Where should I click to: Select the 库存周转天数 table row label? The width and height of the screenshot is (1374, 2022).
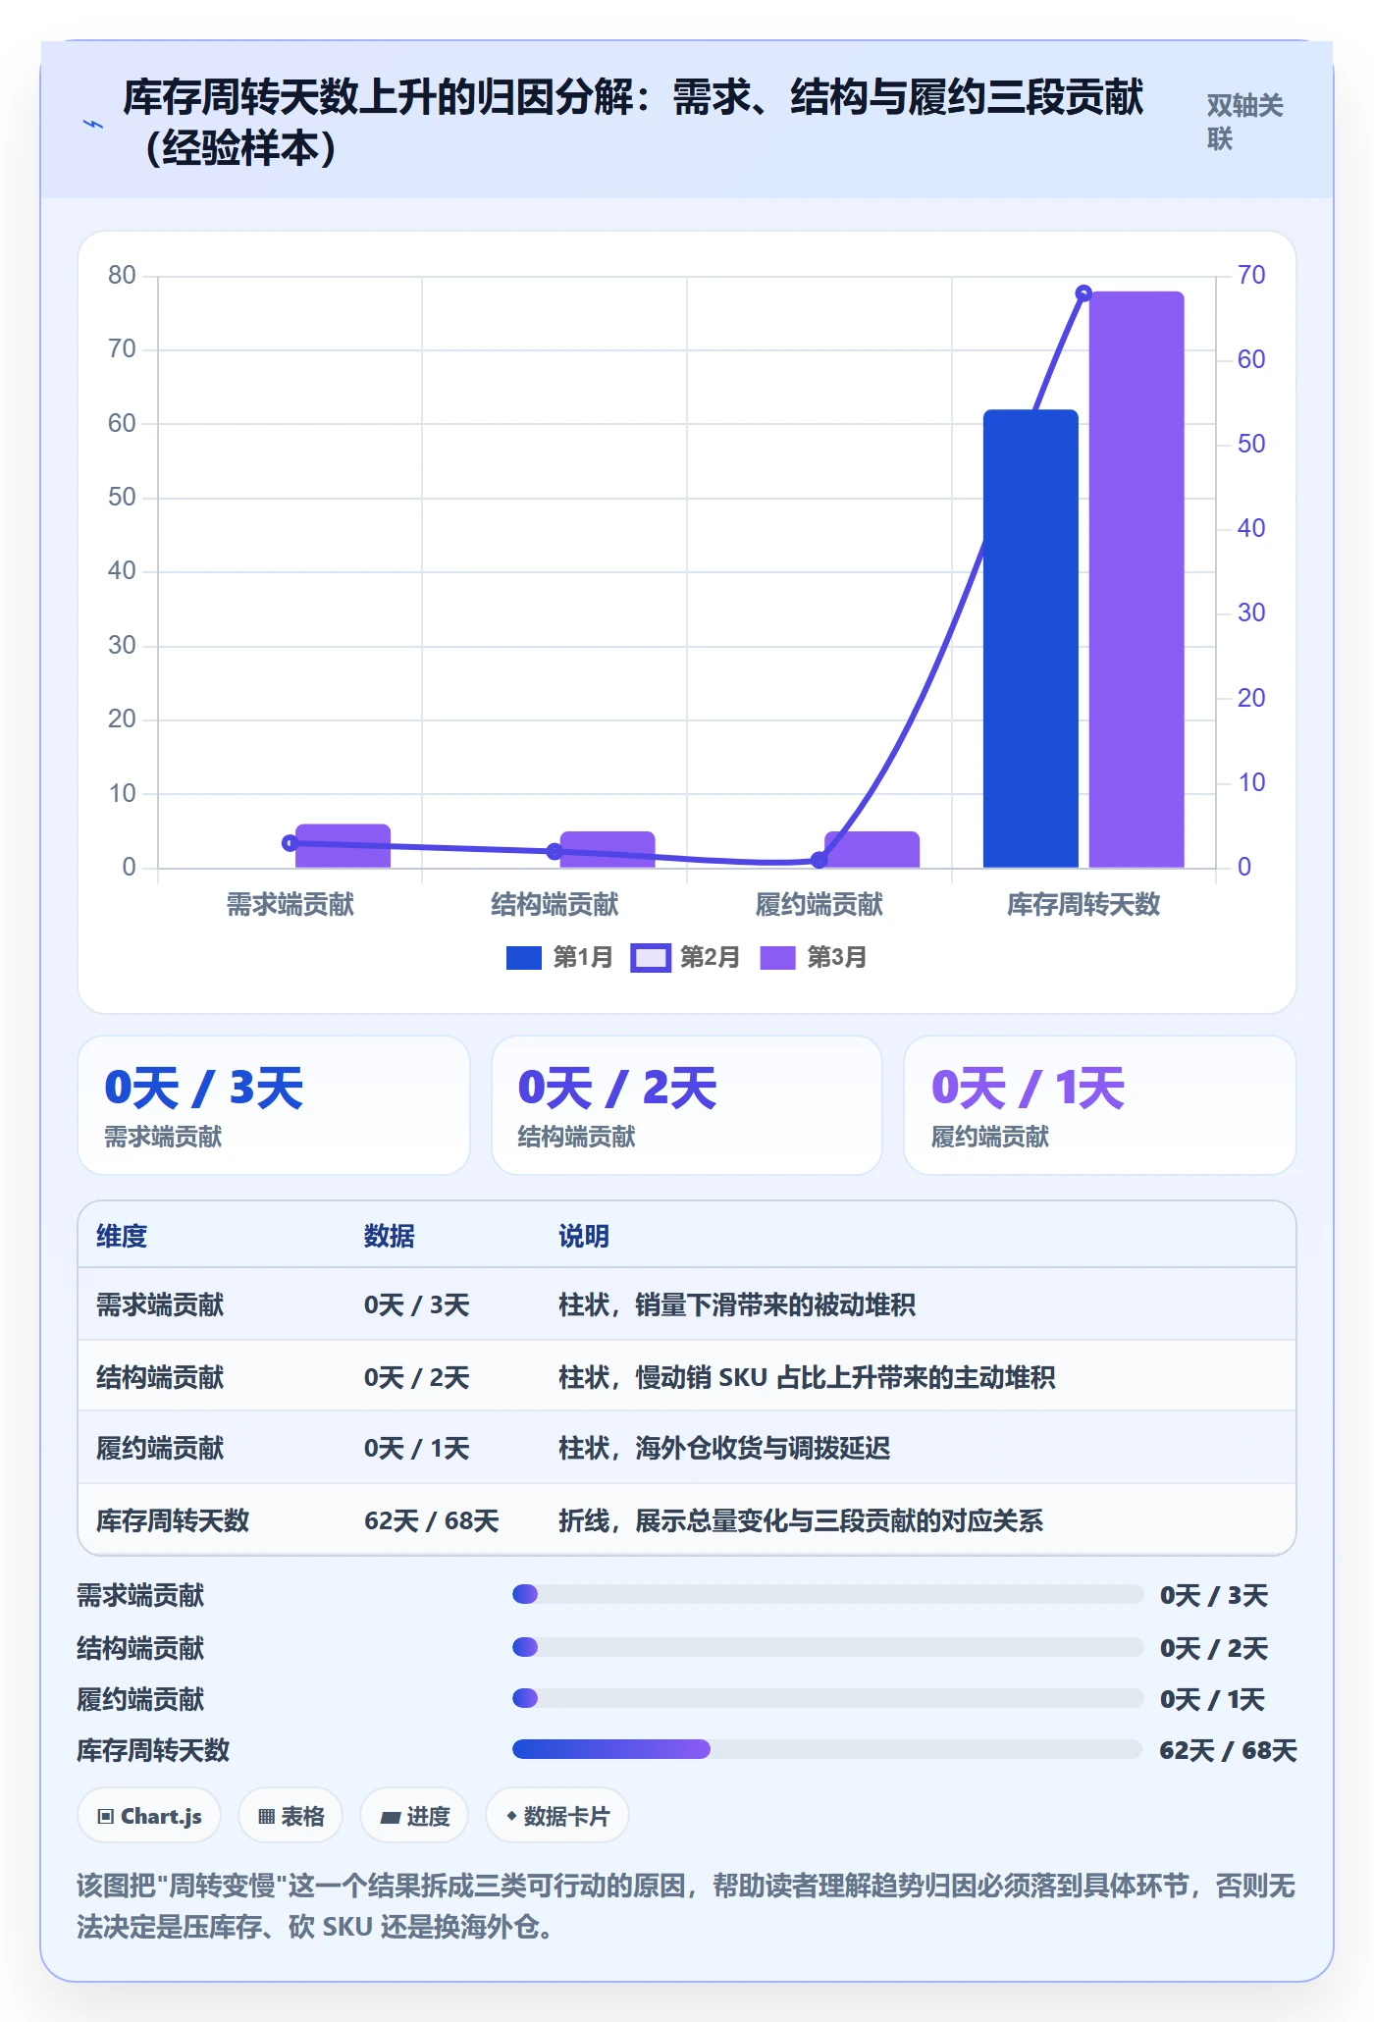coord(173,1520)
